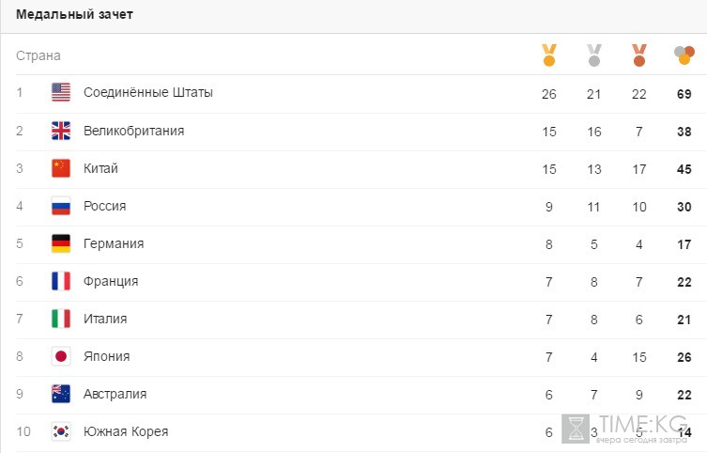Image resolution: width=707 pixels, height=453 pixels.
Task: Click the South Korea flag icon
Action: [61, 431]
